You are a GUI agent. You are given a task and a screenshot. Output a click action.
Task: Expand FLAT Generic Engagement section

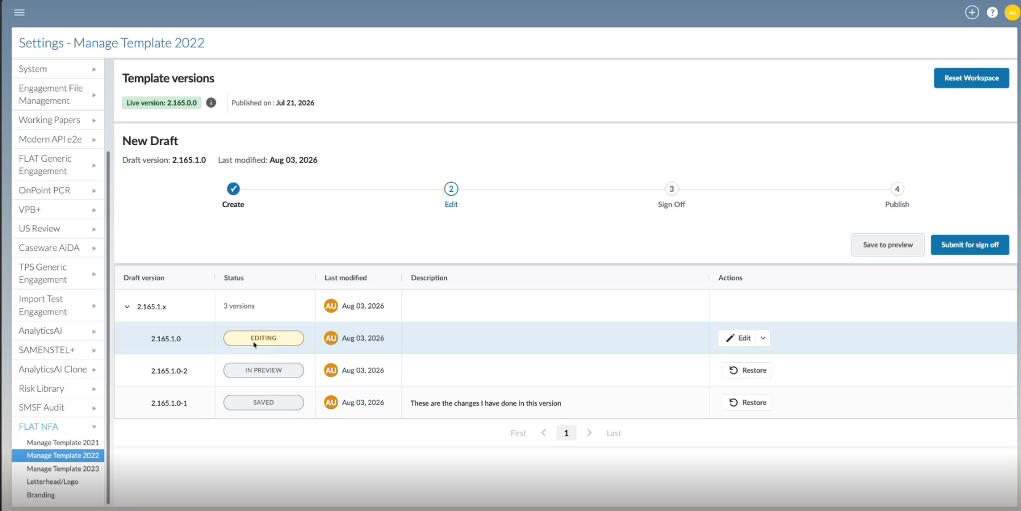pos(58,165)
